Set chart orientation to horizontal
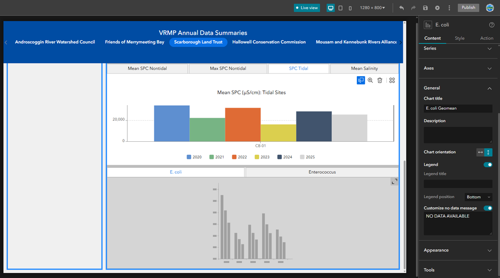The height and width of the screenshot is (278, 500). click(480, 152)
